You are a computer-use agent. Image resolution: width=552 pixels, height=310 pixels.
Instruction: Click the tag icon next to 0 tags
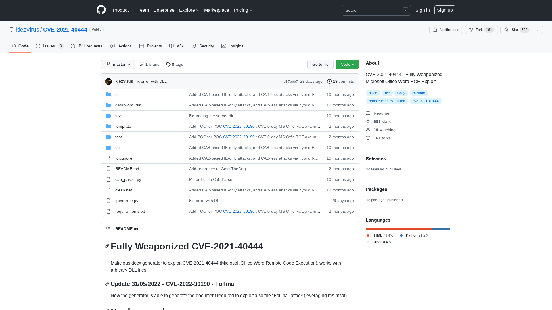(x=168, y=64)
